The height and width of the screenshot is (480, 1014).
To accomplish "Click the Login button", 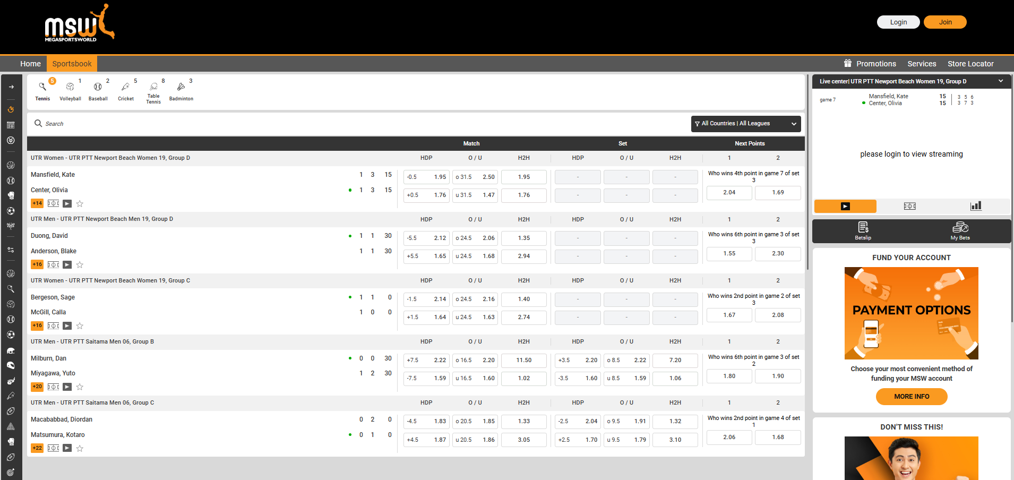I will point(898,22).
